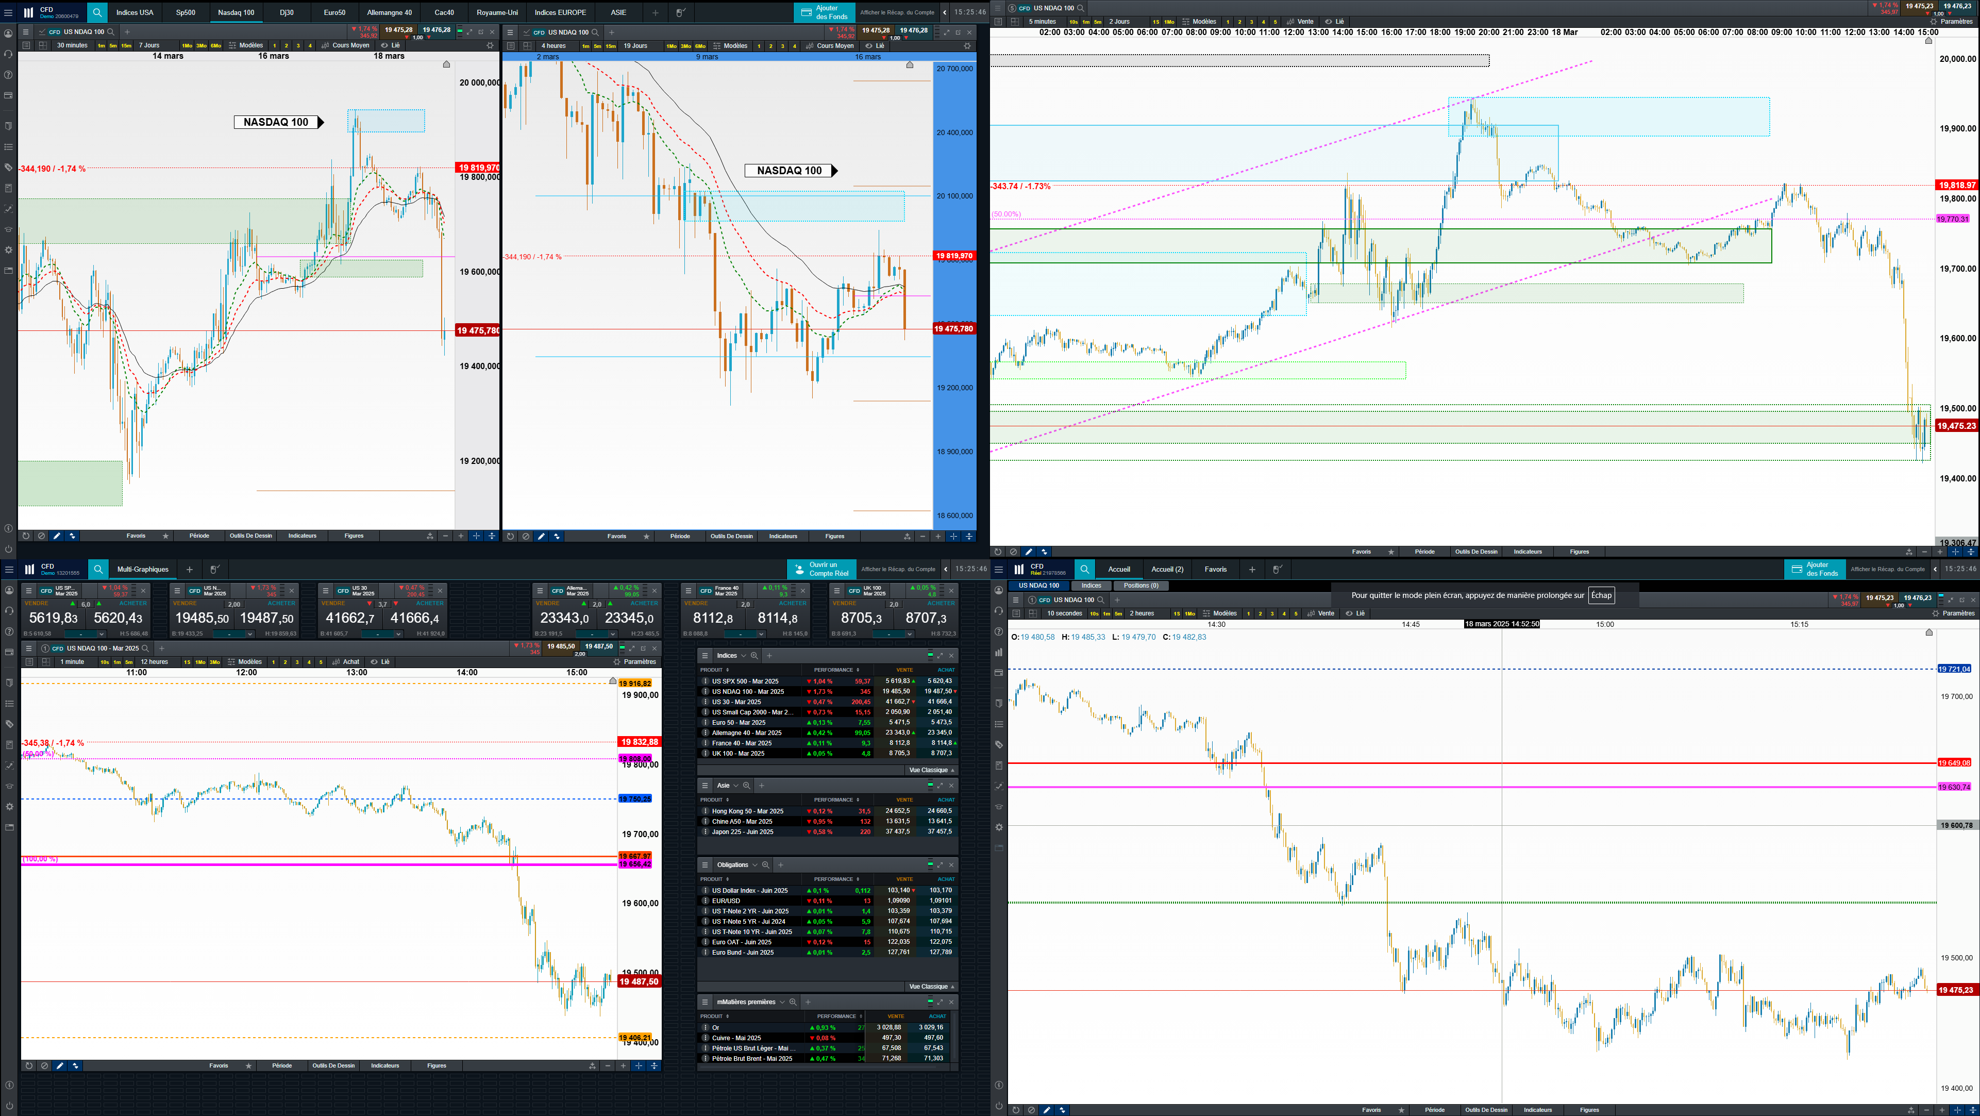
Task: Click the search icon in top-left workspace
Action: point(97,12)
